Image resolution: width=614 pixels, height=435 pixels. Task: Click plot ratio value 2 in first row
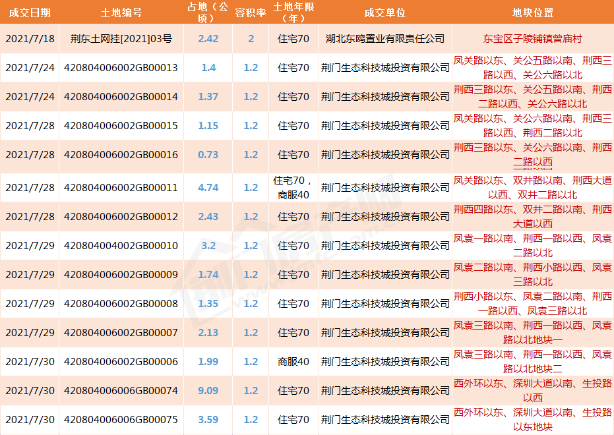[251, 39]
